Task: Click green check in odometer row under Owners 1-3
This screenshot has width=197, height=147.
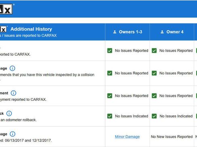Action: click(x=110, y=116)
